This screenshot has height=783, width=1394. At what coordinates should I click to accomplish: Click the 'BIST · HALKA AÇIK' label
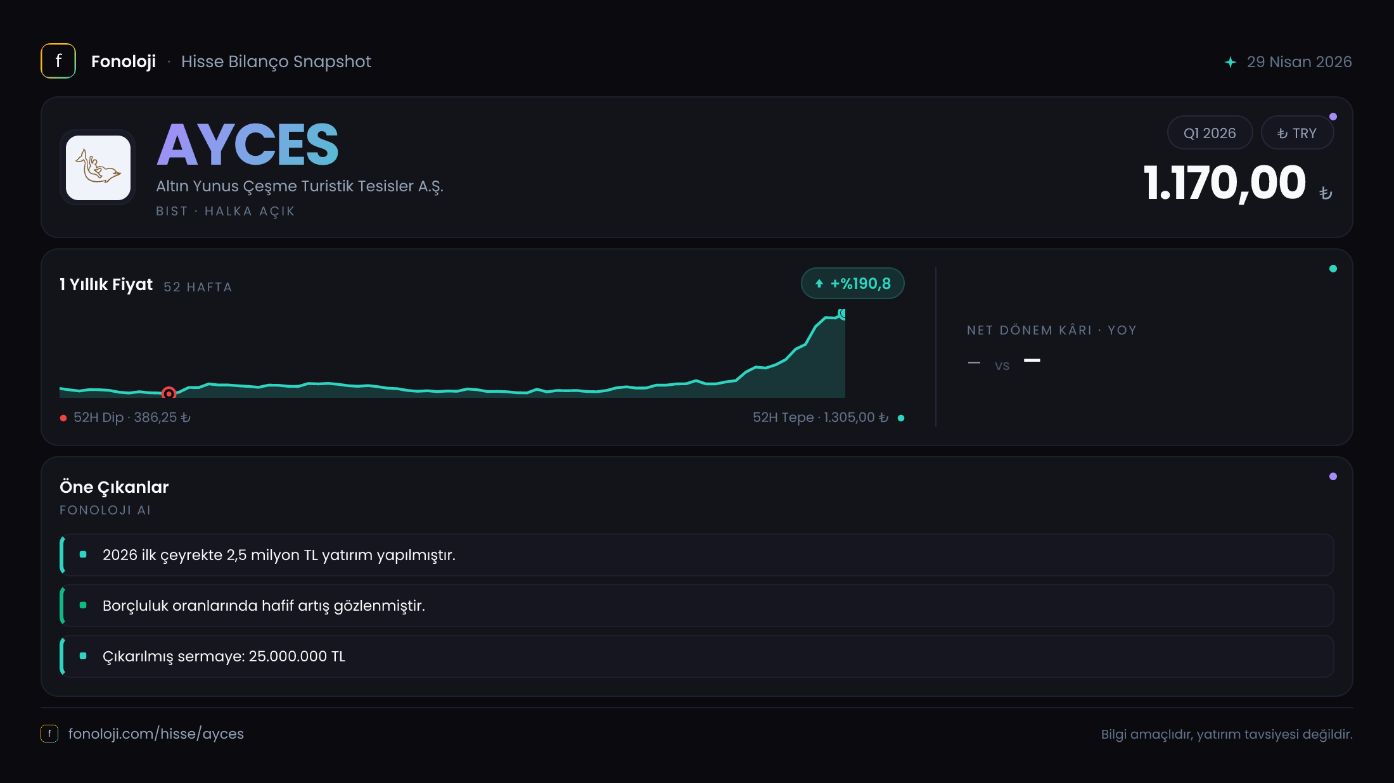pos(226,211)
